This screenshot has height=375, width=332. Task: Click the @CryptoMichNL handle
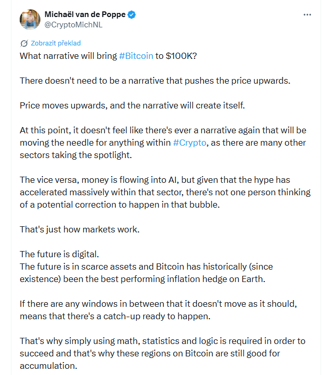click(x=73, y=25)
